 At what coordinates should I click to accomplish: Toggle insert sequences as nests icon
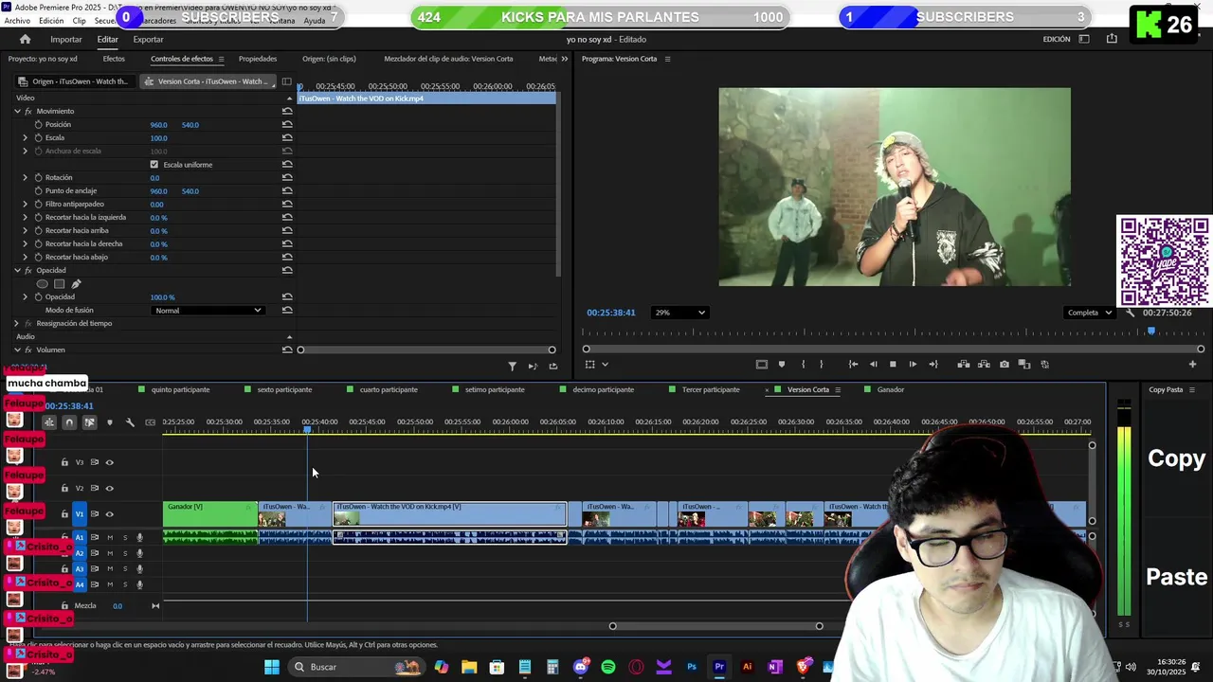[x=48, y=422]
